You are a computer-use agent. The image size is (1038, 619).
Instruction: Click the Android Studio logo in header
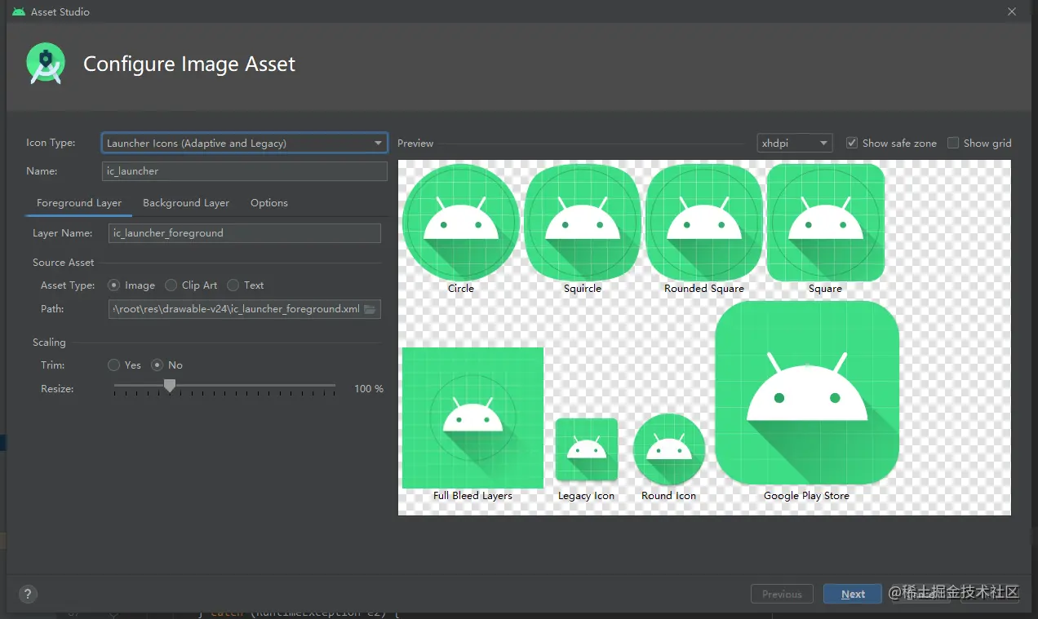pos(45,64)
